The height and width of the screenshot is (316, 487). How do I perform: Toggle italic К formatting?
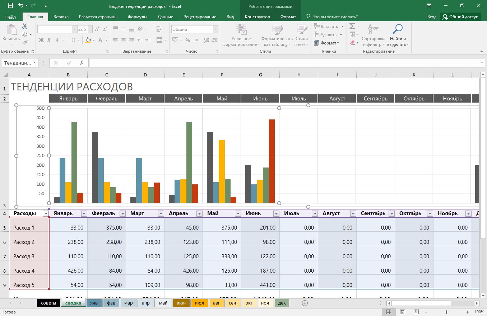point(49,40)
